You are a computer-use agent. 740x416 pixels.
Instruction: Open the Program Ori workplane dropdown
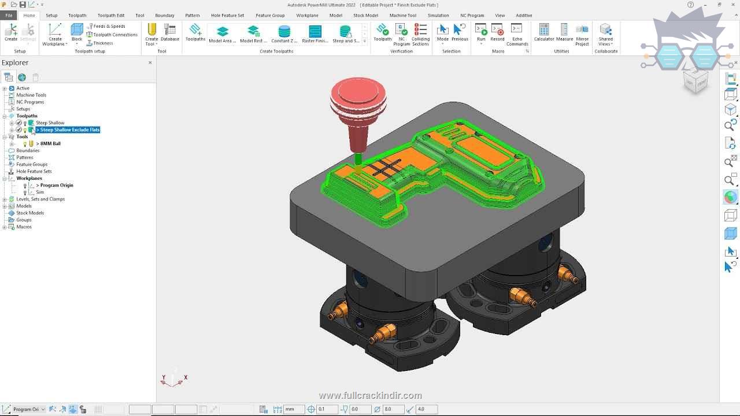(x=43, y=409)
